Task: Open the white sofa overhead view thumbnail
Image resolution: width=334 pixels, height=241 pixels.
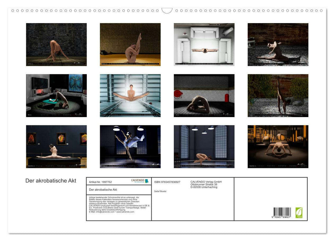Action: click(204, 44)
